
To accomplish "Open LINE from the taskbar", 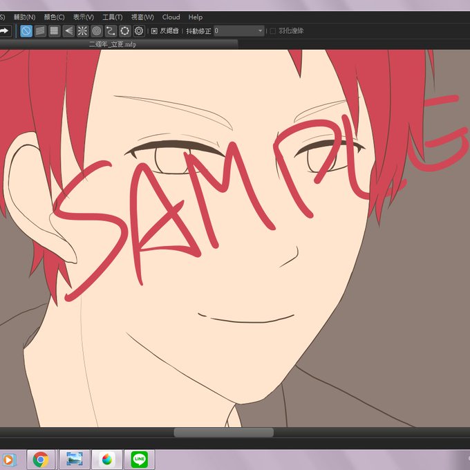I will tap(140, 459).
